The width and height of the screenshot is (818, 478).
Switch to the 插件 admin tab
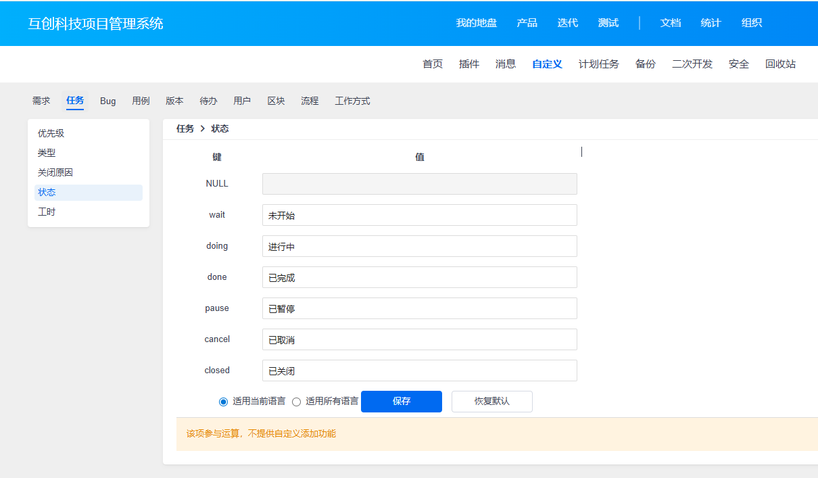click(468, 64)
